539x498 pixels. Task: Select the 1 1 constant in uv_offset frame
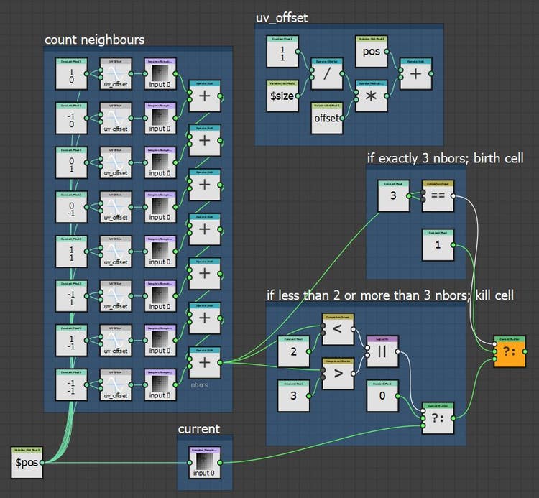click(x=282, y=52)
